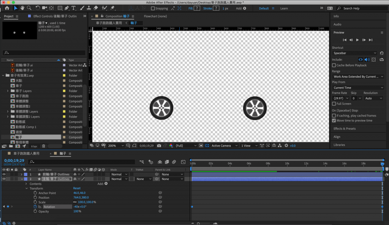Hide the 前輪/車子 Outlines layer eye
Screen dimensions: 389x225
pyautogui.click(x=4, y=174)
